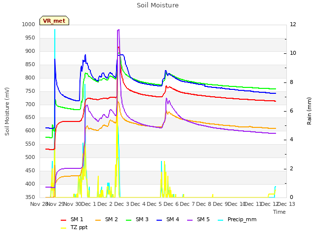Click the blue SM 4 peak near Dec 1

click(85, 55)
